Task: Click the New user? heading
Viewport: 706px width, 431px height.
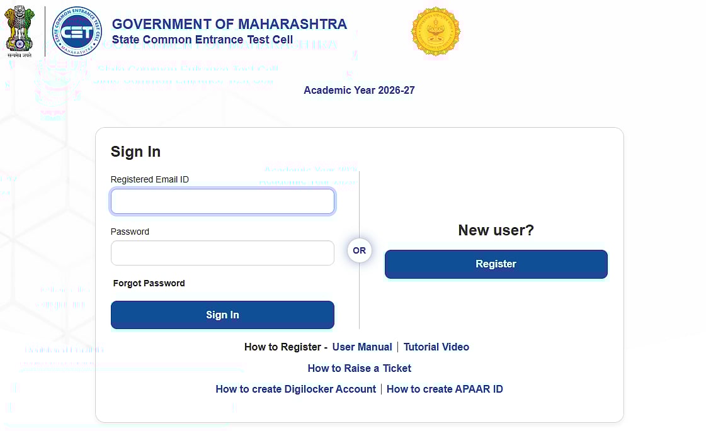Action: pos(496,230)
